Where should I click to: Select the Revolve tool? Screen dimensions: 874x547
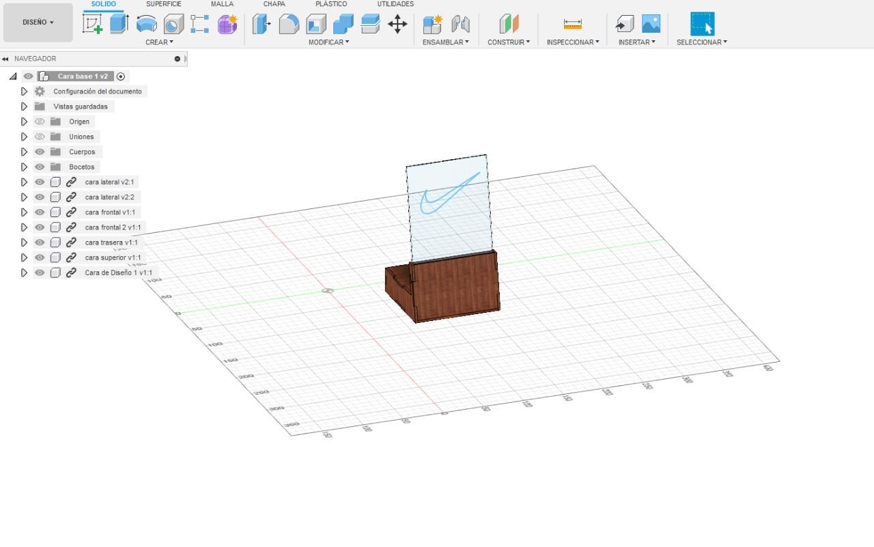(x=146, y=25)
